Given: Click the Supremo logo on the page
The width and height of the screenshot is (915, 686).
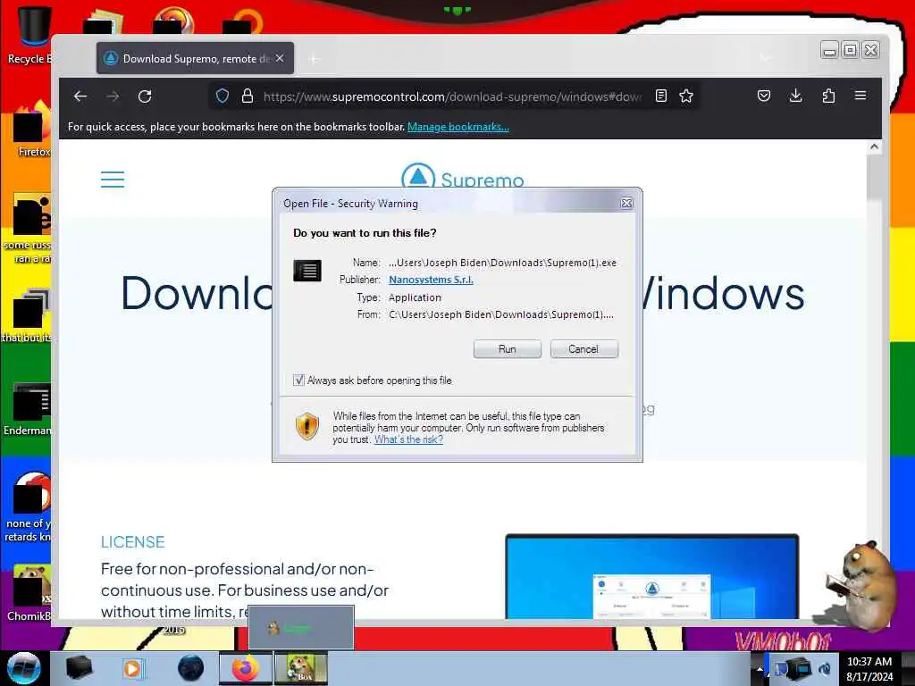Looking at the screenshot, I should coord(462,176).
